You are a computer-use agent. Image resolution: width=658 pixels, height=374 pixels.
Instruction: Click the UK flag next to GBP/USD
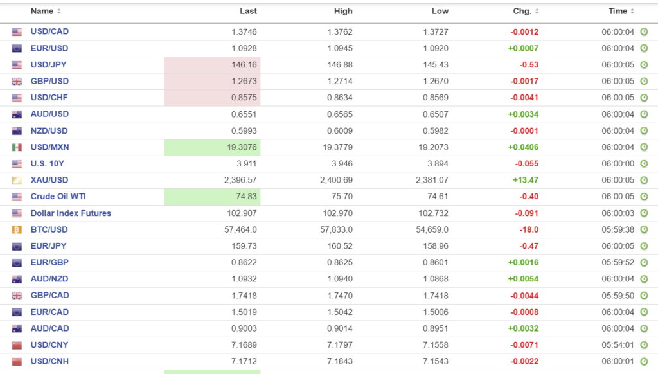pos(17,82)
